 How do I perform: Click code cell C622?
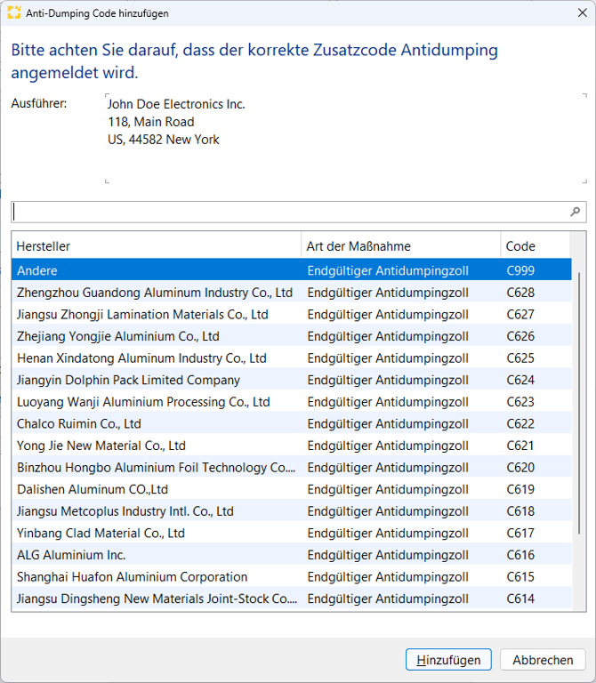pyautogui.click(x=520, y=424)
